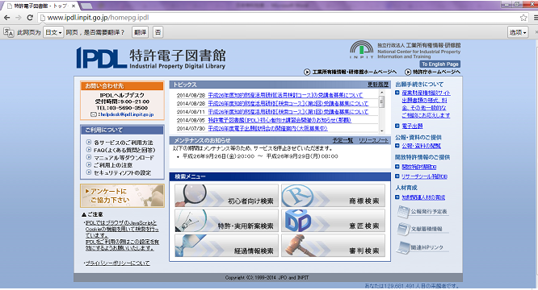Viewport: 538px width, 290px height.
Task: Click circle icon next to 各サービスのご利用方法
Action: [89, 142]
